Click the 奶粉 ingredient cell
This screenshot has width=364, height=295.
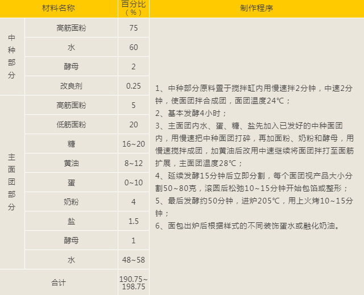click(71, 202)
